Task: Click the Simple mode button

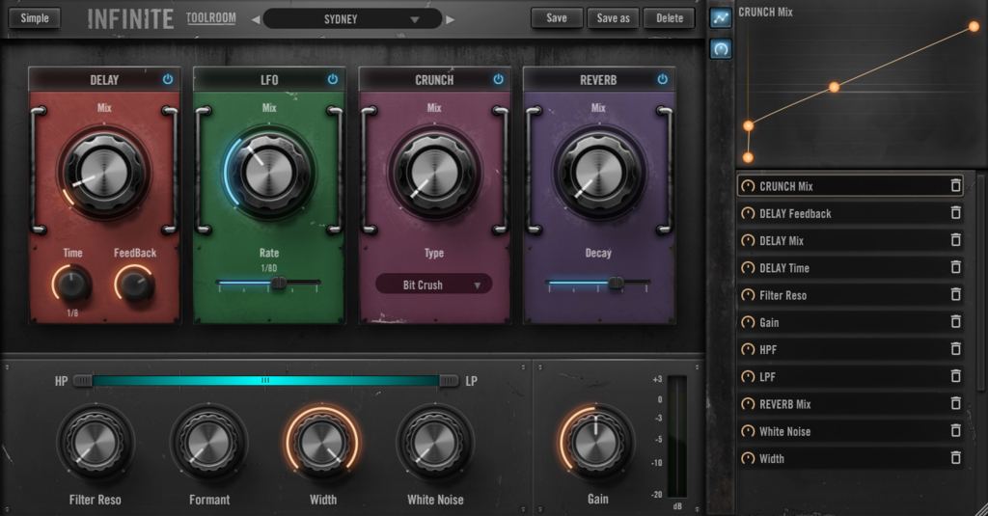Action: tap(35, 18)
